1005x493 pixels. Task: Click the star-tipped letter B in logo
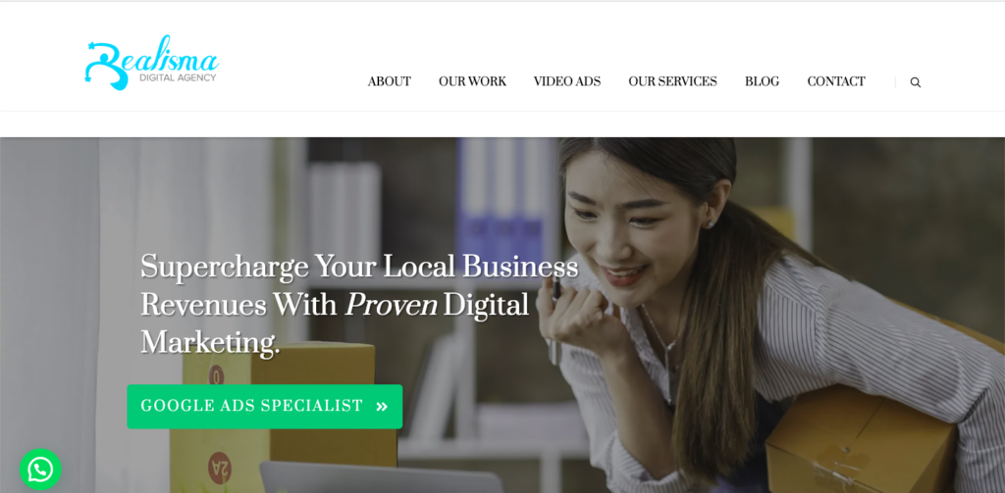108,64
